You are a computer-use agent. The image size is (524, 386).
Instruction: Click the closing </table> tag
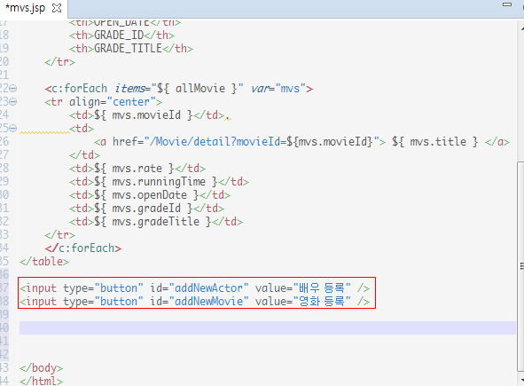(x=44, y=262)
